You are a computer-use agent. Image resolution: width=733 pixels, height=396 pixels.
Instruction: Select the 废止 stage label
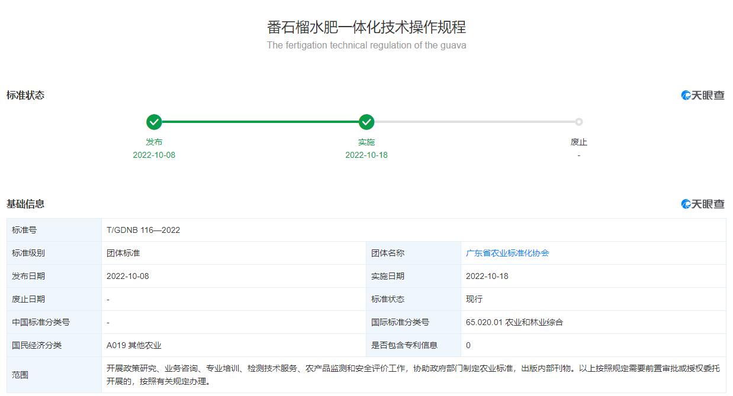tap(578, 142)
